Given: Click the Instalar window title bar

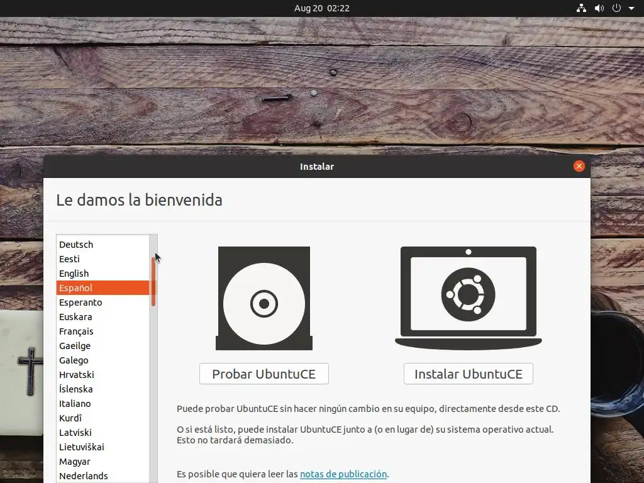Looking at the screenshot, I should (317, 166).
